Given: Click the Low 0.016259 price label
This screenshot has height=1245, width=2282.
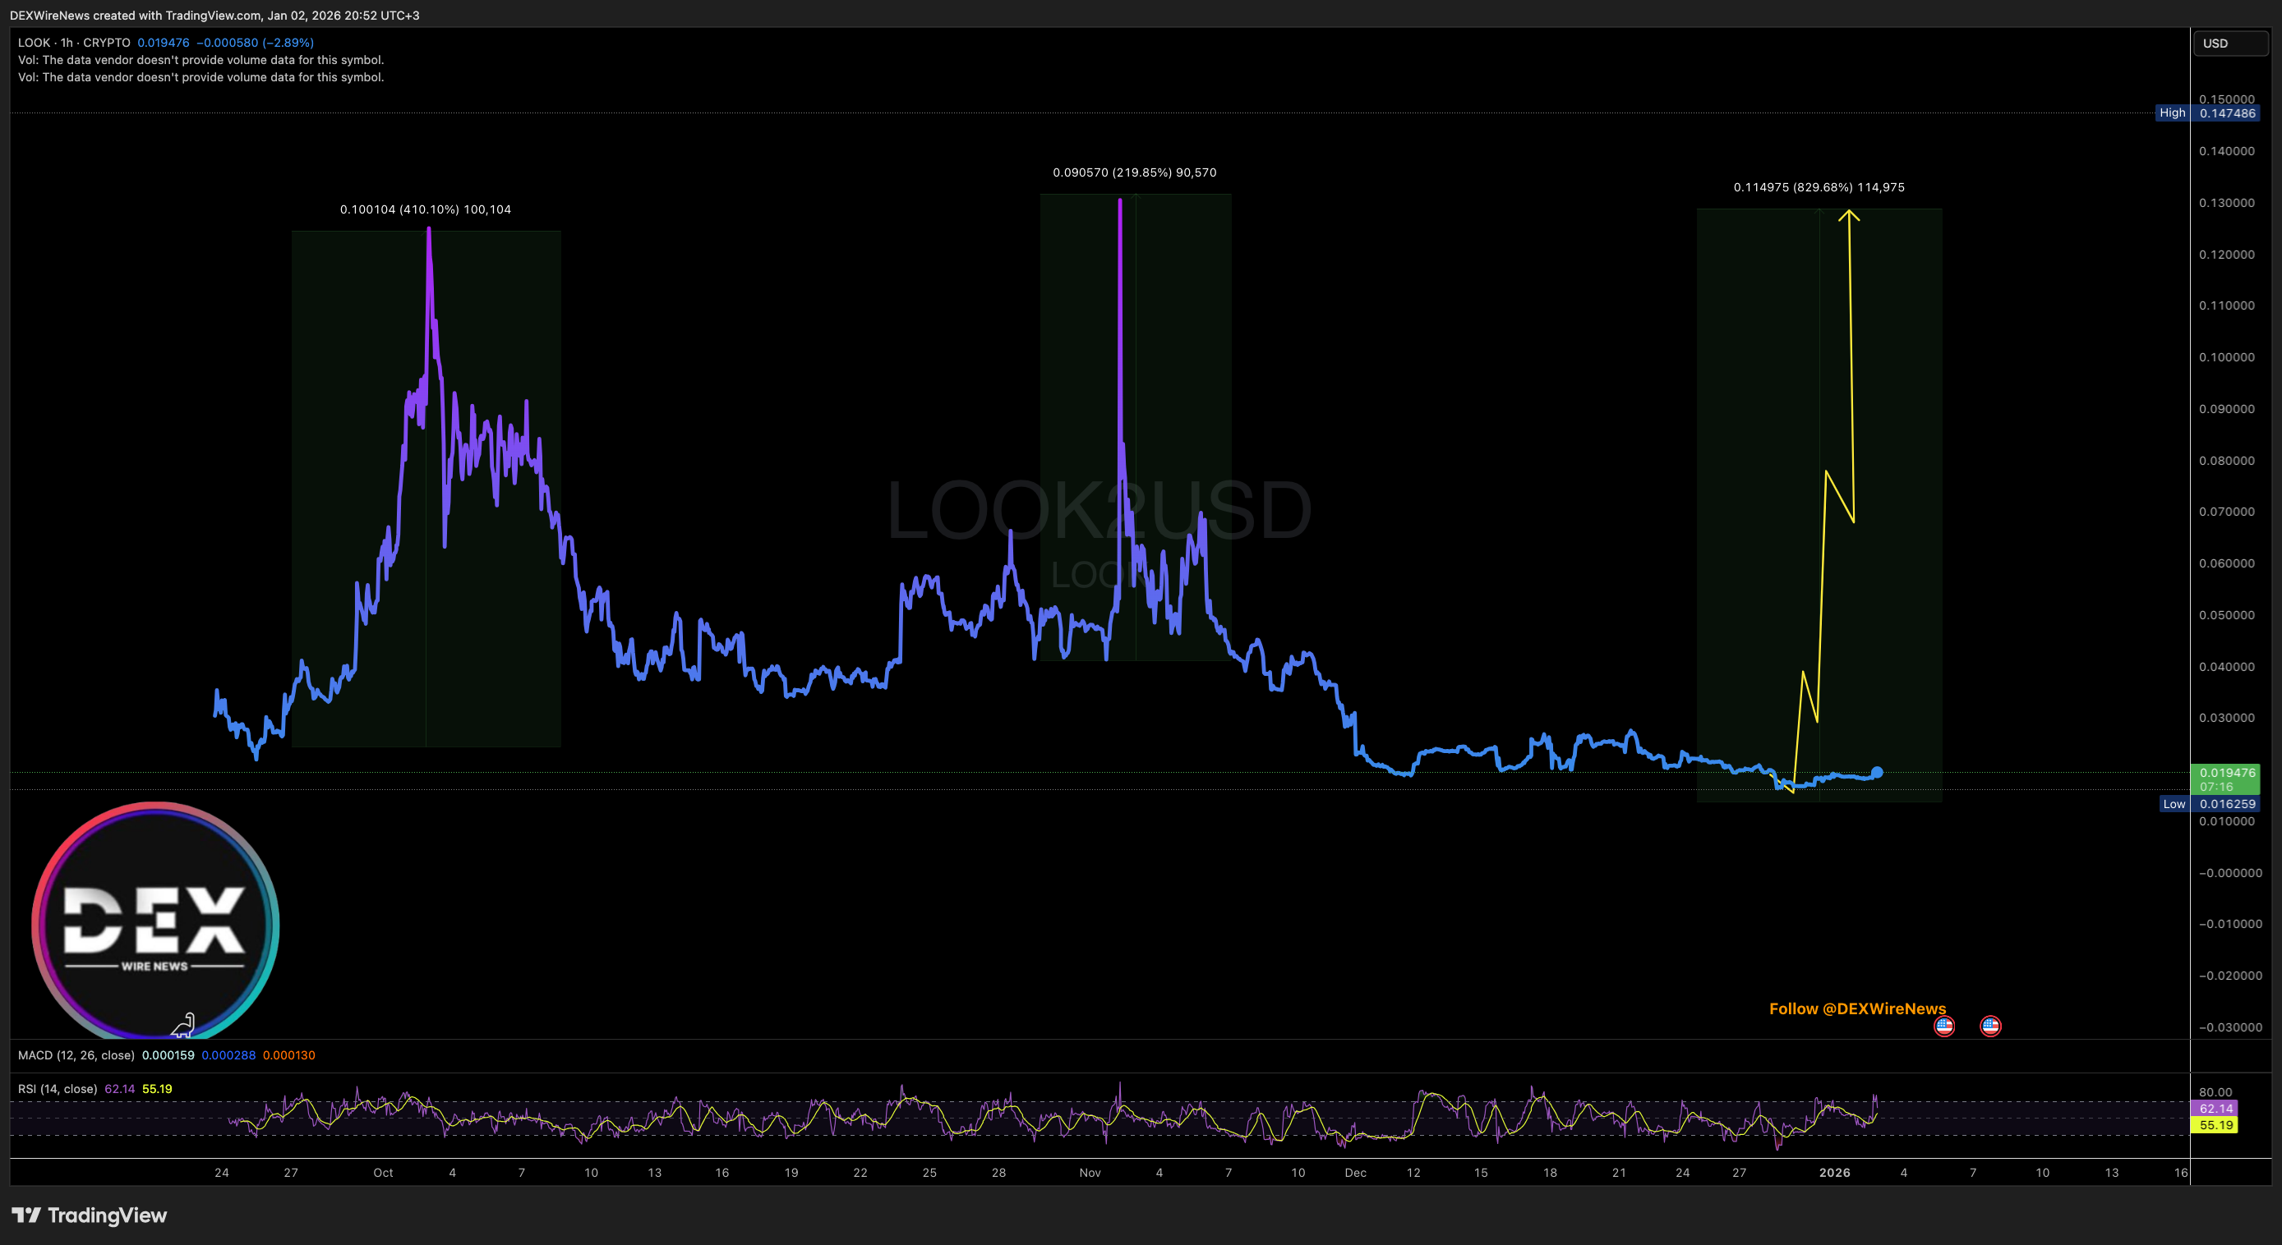Looking at the screenshot, I should [2209, 804].
